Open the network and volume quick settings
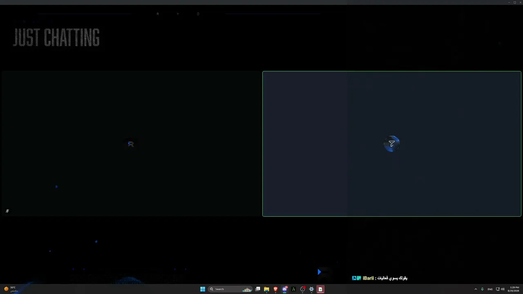Viewport: 523px width, 294px height. pyautogui.click(x=500, y=289)
